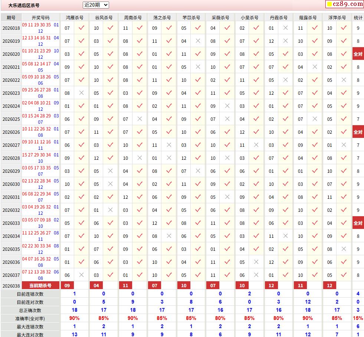This screenshot has width=364, height=337.
Task: Click the checkmark for 鸿雁杀号 in row 2026018
Action: [82, 28]
